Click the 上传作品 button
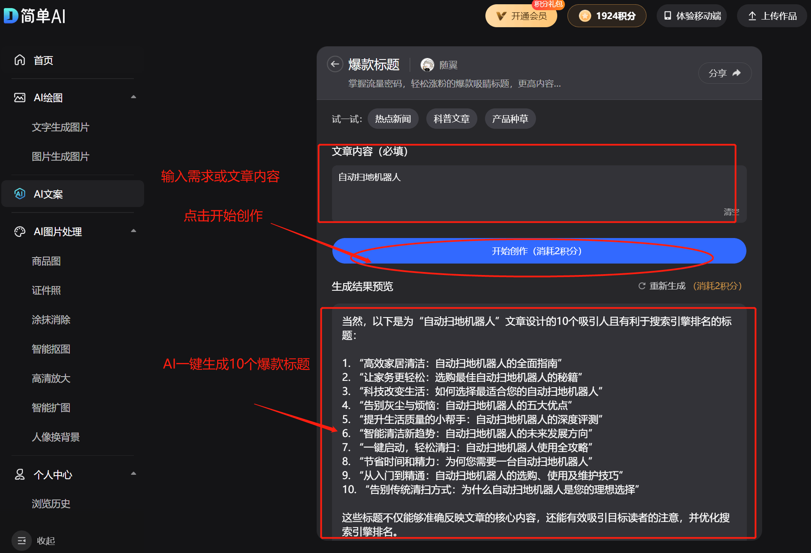This screenshot has width=811, height=553. point(772,16)
